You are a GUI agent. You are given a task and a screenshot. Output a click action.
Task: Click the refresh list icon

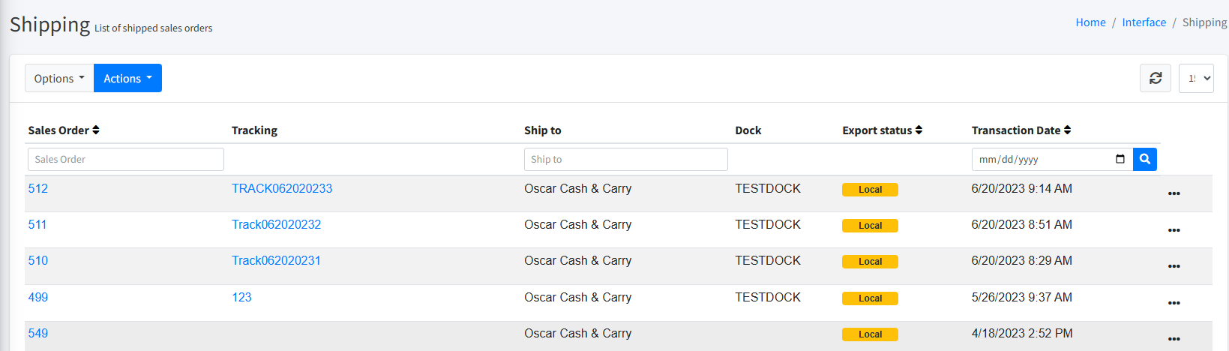click(1155, 78)
